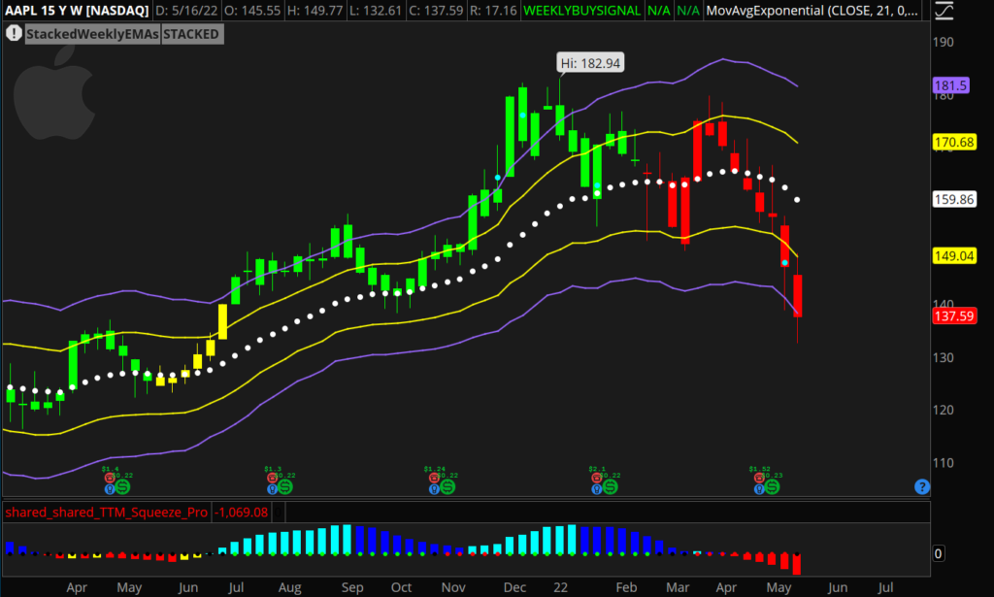Click the WEEKLYBUYSIGNAL study label
This screenshot has width=994, height=597.
tap(582, 11)
